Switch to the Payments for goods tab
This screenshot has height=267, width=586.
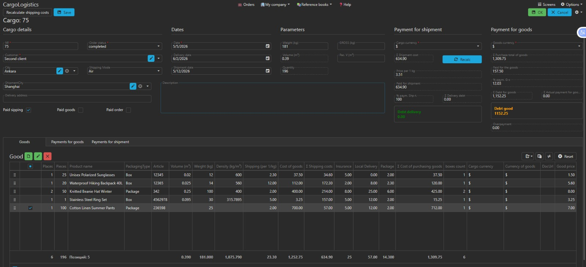tap(67, 142)
